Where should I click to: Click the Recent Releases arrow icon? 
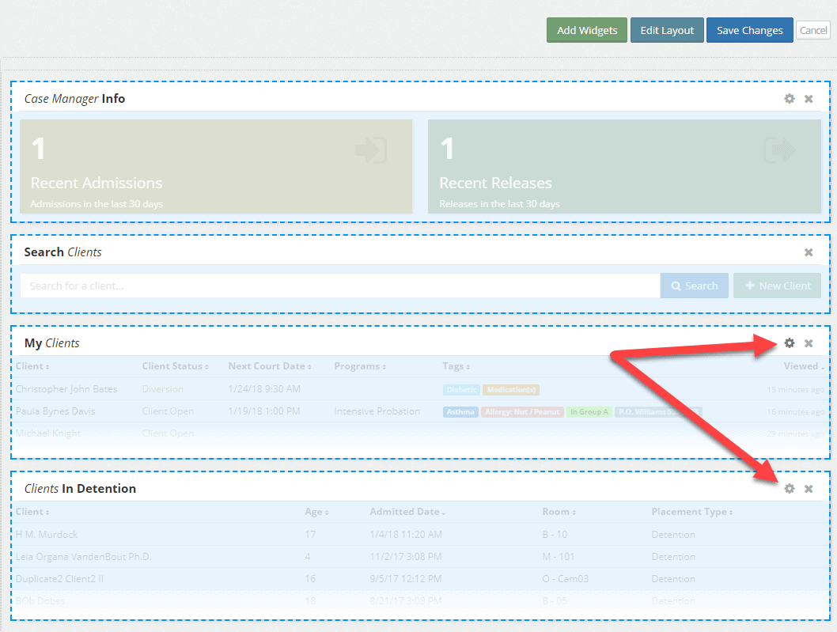(778, 149)
